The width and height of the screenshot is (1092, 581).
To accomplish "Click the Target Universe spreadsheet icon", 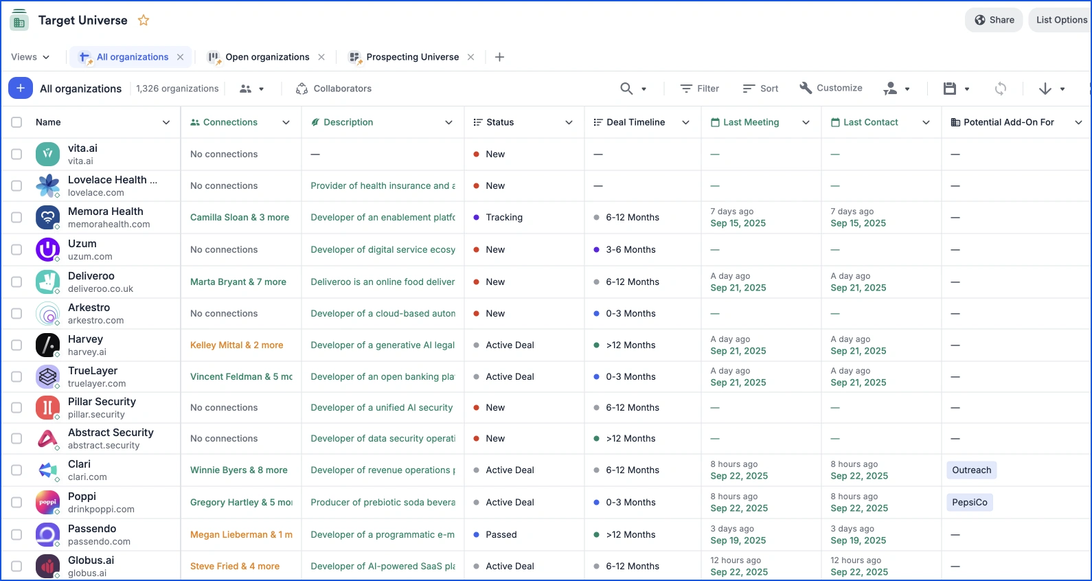I will [19, 21].
